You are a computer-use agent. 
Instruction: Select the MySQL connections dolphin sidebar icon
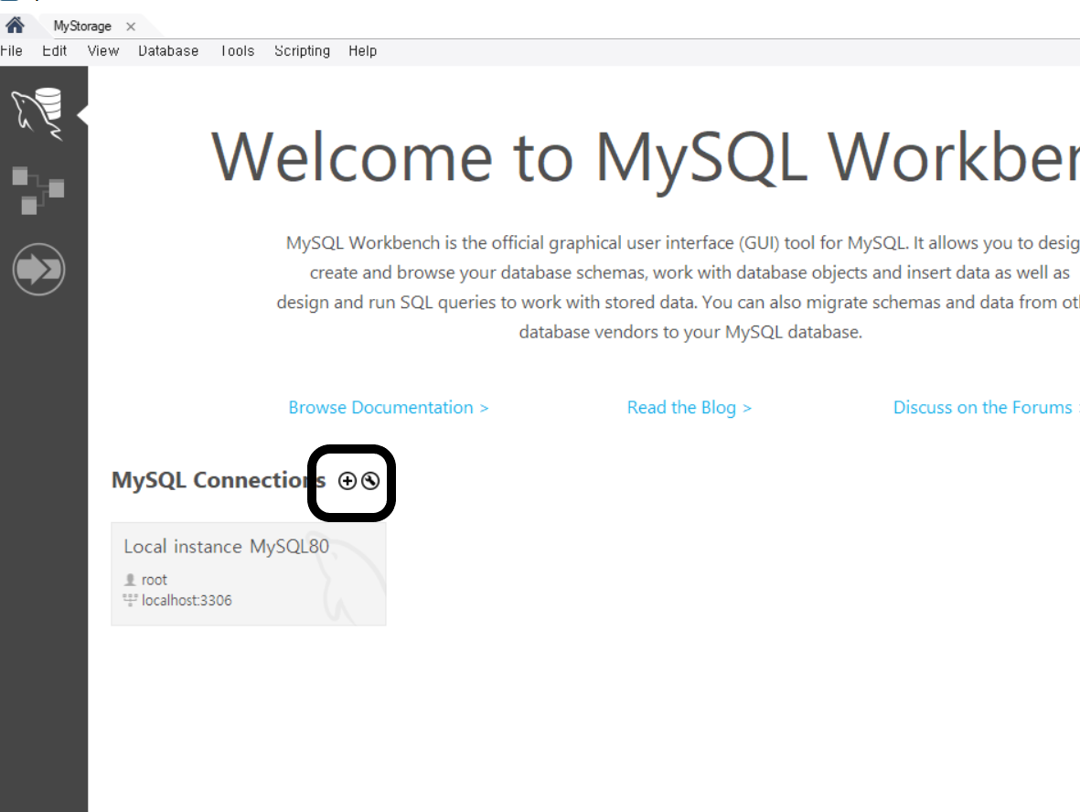point(37,113)
